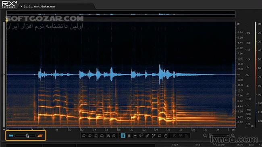262x147 pixels.
Task: Click the 20k label on frequency scale
Action: click(248, 43)
